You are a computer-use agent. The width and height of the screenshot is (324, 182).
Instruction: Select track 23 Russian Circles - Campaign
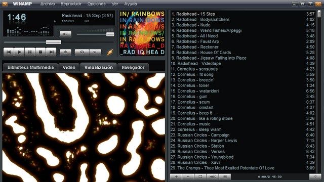[x=243, y=135]
